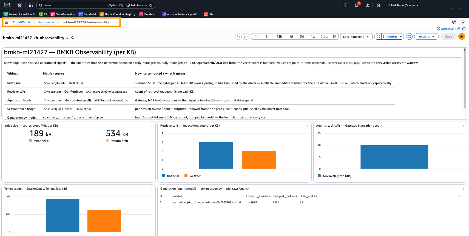Open table column settings at header's right end
The height and width of the screenshot is (236, 469).
pos(460,196)
